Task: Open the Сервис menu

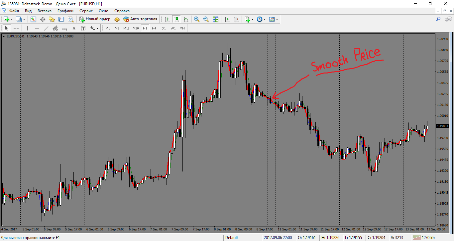Action: pyautogui.click(x=86, y=11)
